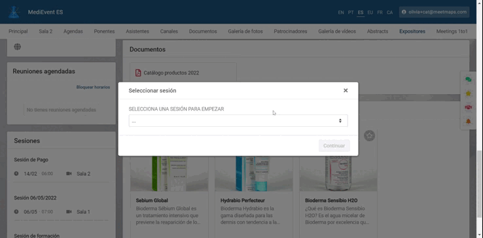Open the green chat bubbles icon

(468, 80)
